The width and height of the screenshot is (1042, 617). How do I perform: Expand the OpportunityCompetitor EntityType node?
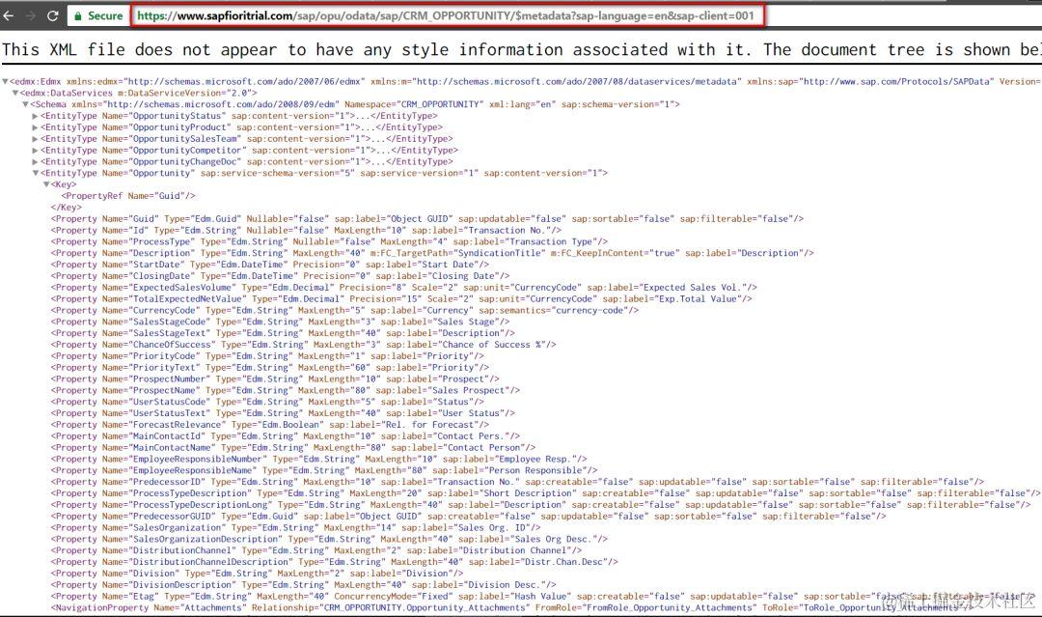point(36,151)
